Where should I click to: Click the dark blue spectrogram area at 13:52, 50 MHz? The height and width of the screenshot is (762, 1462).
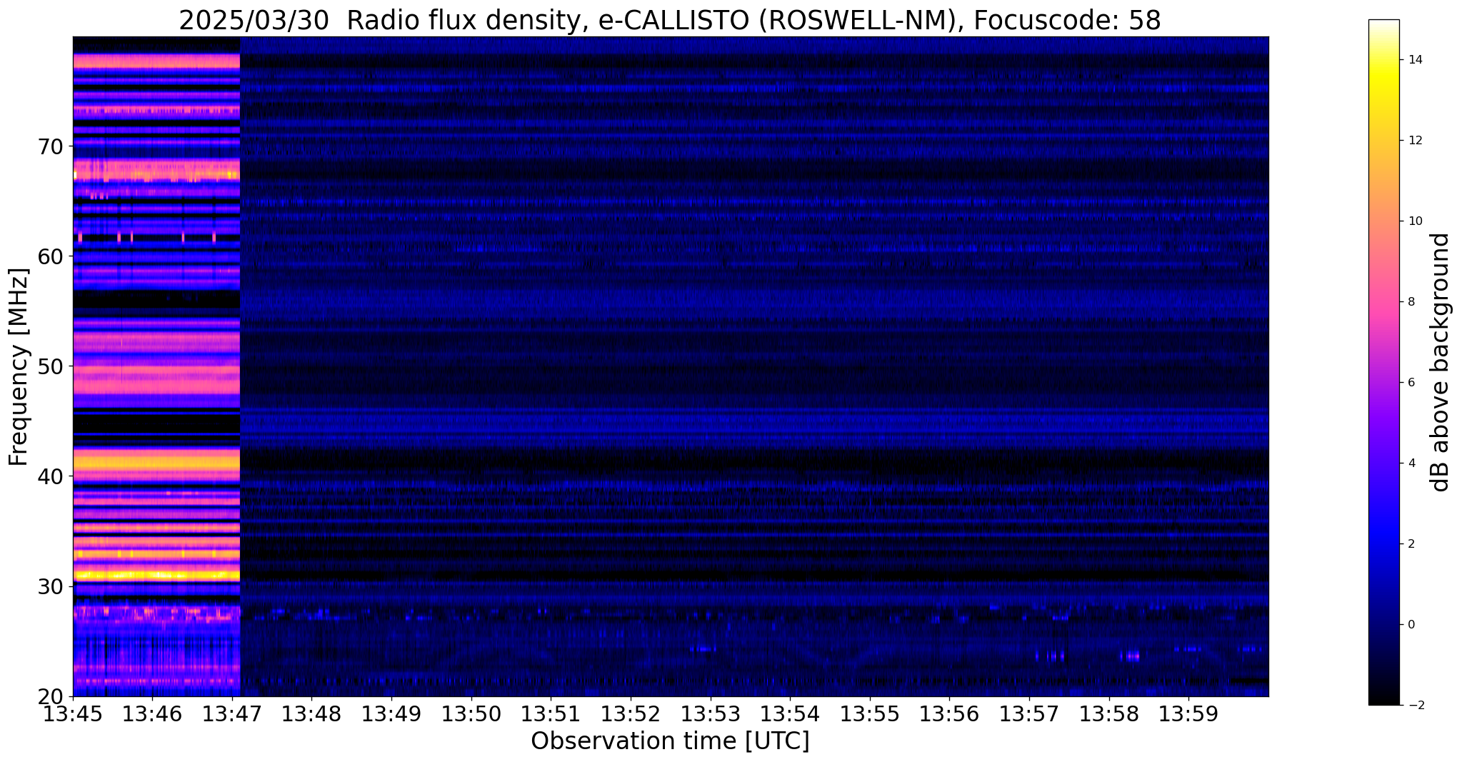(x=631, y=366)
